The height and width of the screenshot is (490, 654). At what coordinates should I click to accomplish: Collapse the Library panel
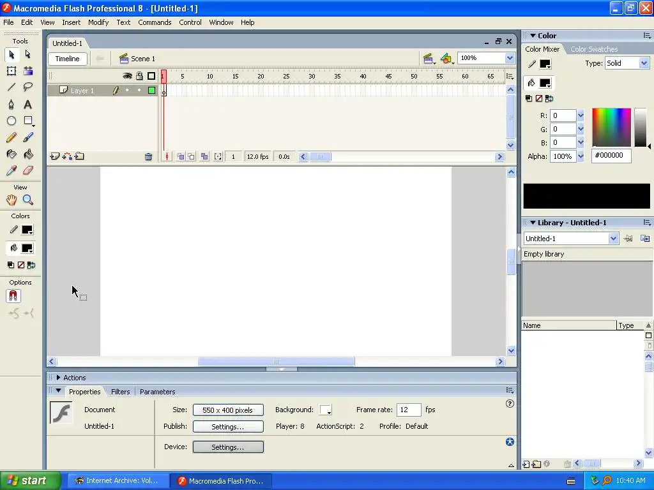[x=533, y=223]
